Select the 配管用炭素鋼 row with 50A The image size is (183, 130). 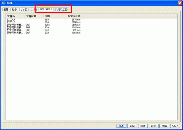(x=44, y=30)
